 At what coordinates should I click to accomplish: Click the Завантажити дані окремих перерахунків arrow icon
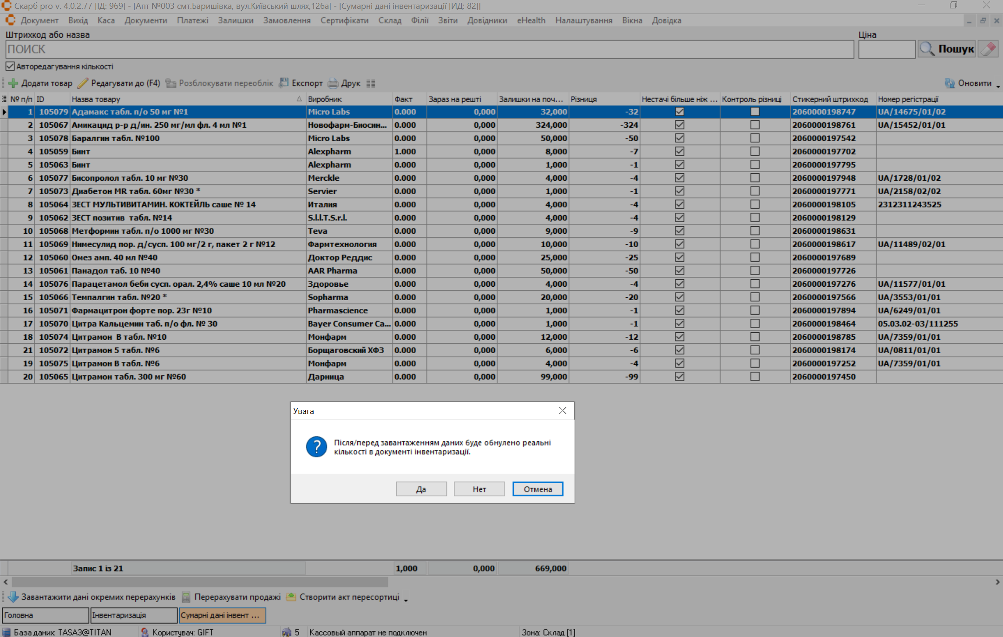[x=13, y=597]
